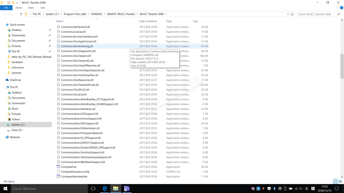Image resolution: width=344 pixels, height=193 pixels.
Task: Click Properties icon in title bar
Action: click(x=9, y=3)
